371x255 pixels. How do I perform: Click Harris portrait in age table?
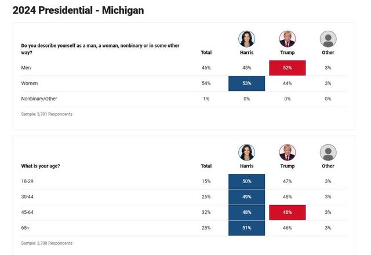[x=246, y=152]
